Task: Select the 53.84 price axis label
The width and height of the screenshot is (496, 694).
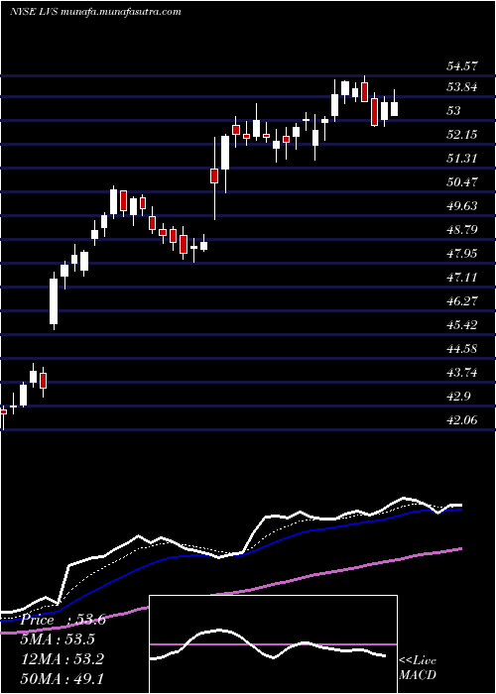Action: [462, 87]
